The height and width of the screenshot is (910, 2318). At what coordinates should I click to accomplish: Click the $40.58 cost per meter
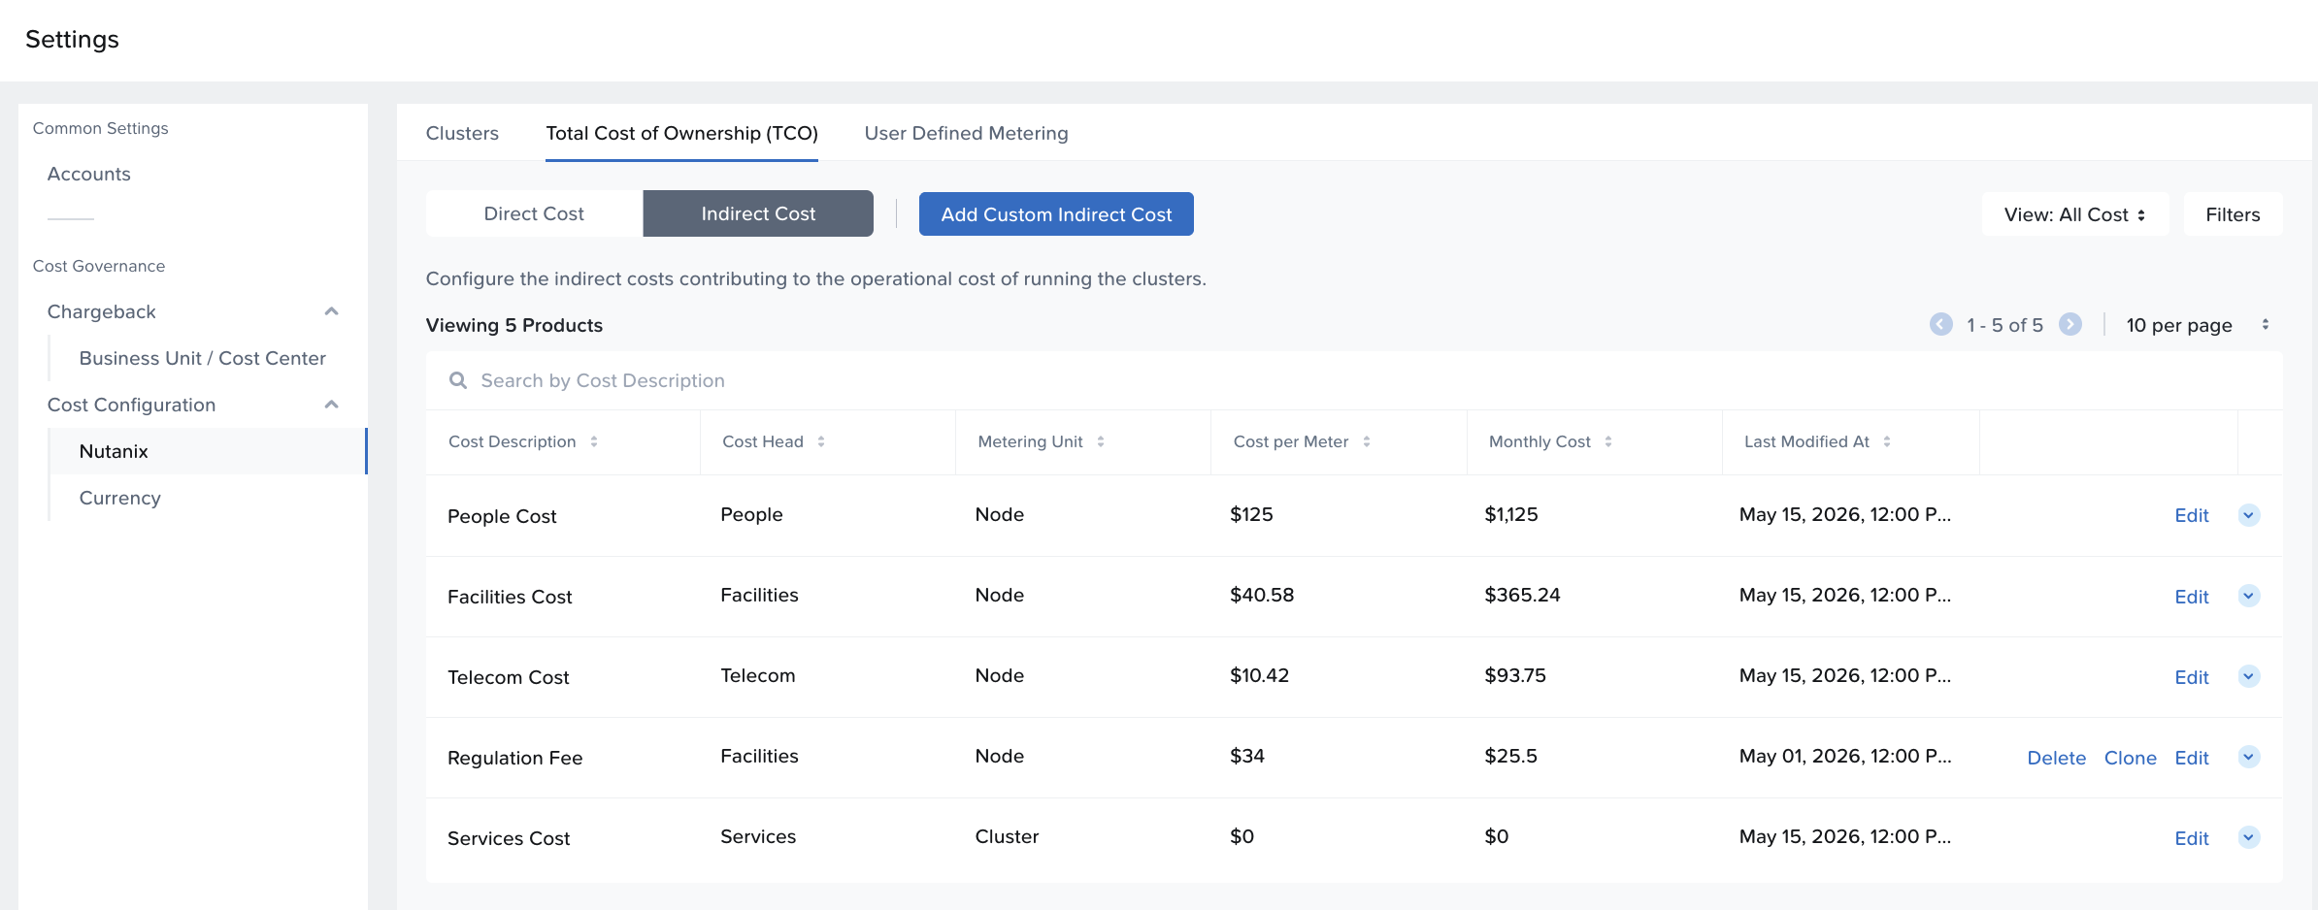pos(1262,595)
